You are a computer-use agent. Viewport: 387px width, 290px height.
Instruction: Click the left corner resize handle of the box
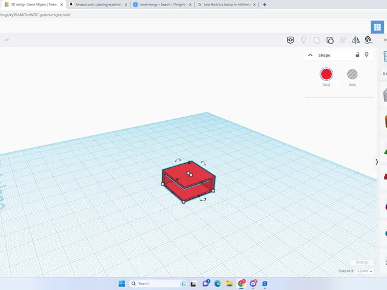[163, 184]
